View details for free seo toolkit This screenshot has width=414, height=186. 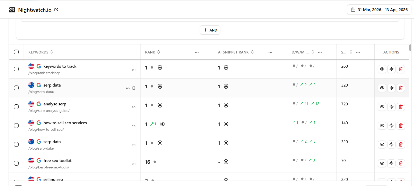382,163
